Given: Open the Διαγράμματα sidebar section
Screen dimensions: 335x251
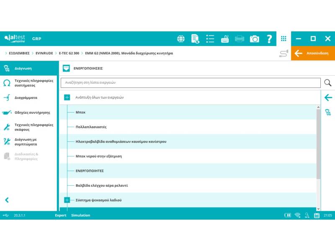Looking at the screenshot, I should [26, 97].
